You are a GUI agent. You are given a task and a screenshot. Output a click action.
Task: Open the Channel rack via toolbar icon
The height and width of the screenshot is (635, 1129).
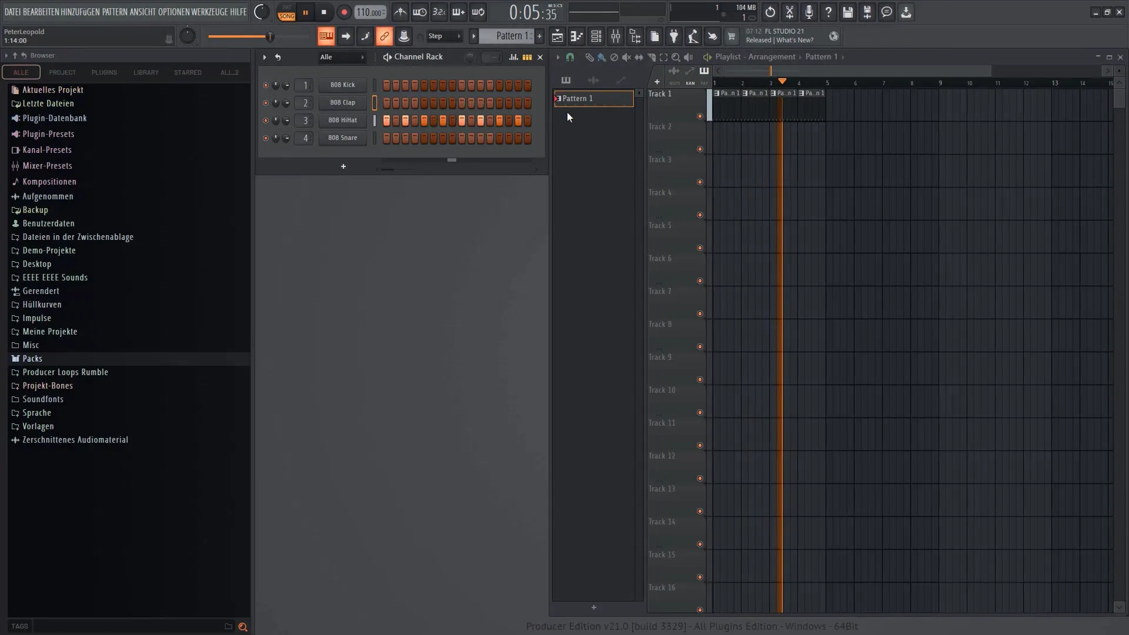(x=596, y=36)
